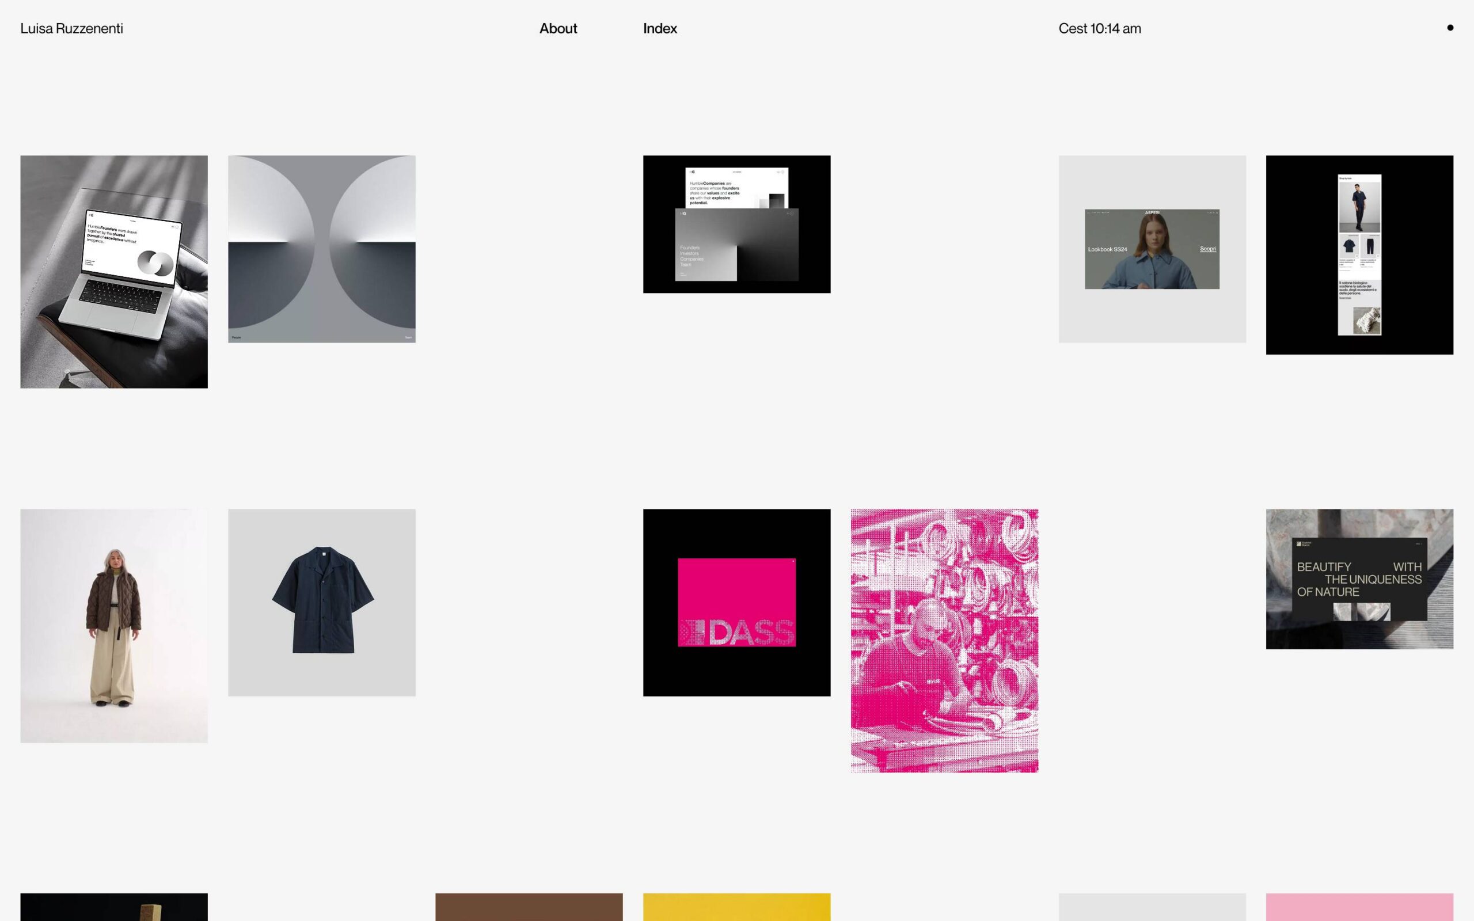The height and width of the screenshot is (921, 1474).
Task: Open the Aspesi Lookbook SS24 thumbnail
Action: tap(1152, 249)
